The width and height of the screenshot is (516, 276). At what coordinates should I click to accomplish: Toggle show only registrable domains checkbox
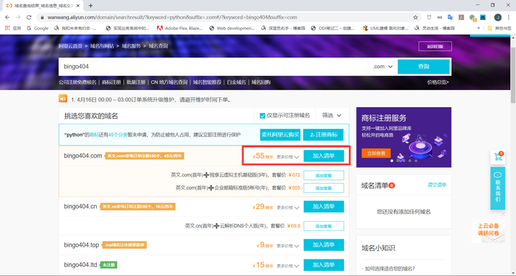click(x=262, y=116)
